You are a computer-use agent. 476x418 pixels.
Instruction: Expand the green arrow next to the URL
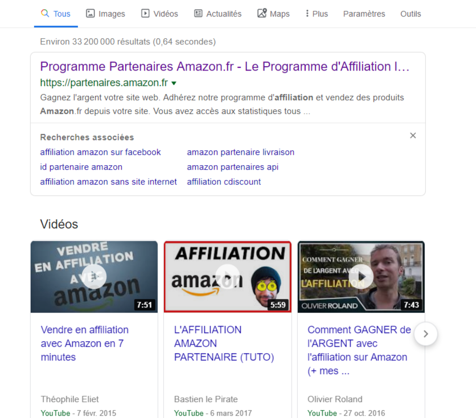(174, 83)
